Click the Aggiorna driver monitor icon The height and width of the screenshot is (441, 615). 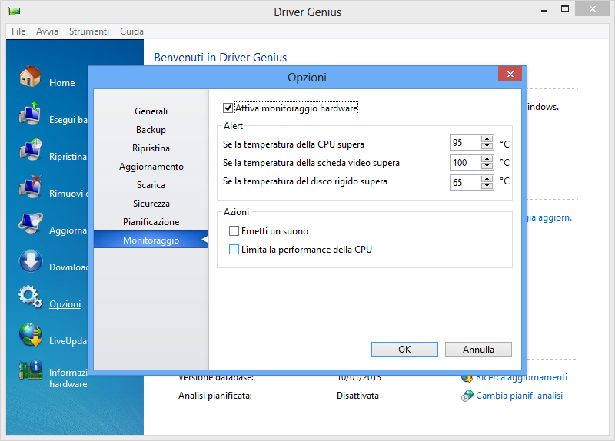(30, 224)
